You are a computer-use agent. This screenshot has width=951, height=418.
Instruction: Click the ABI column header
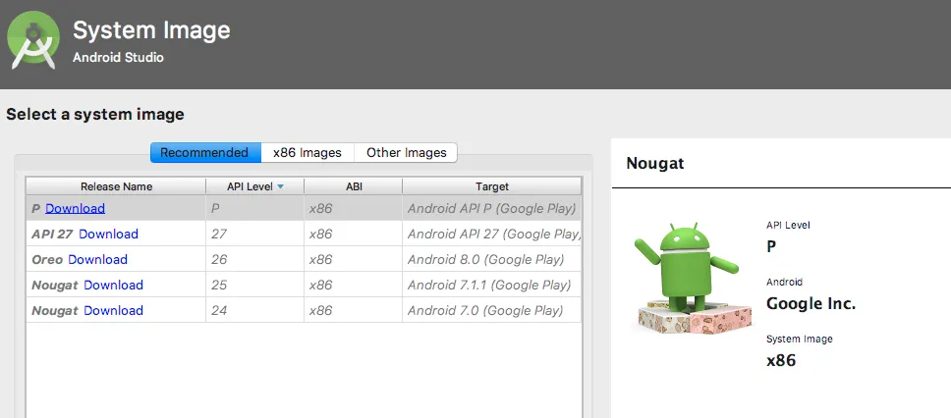point(354,186)
